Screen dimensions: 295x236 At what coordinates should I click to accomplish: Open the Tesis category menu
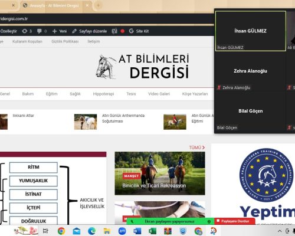pos(131,94)
